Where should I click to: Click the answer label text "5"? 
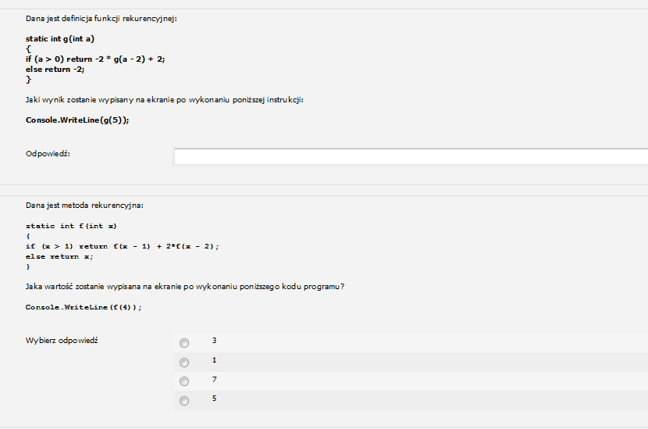click(214, 398)
